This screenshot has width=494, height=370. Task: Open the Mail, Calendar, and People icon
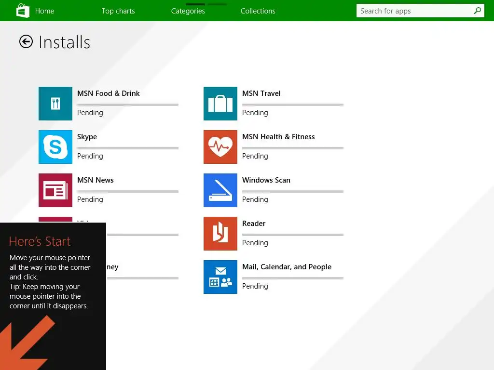(220, 277)
